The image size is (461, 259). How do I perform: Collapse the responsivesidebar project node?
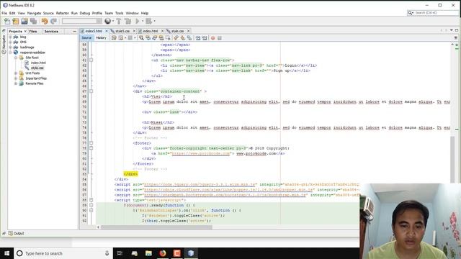[10, 53]
